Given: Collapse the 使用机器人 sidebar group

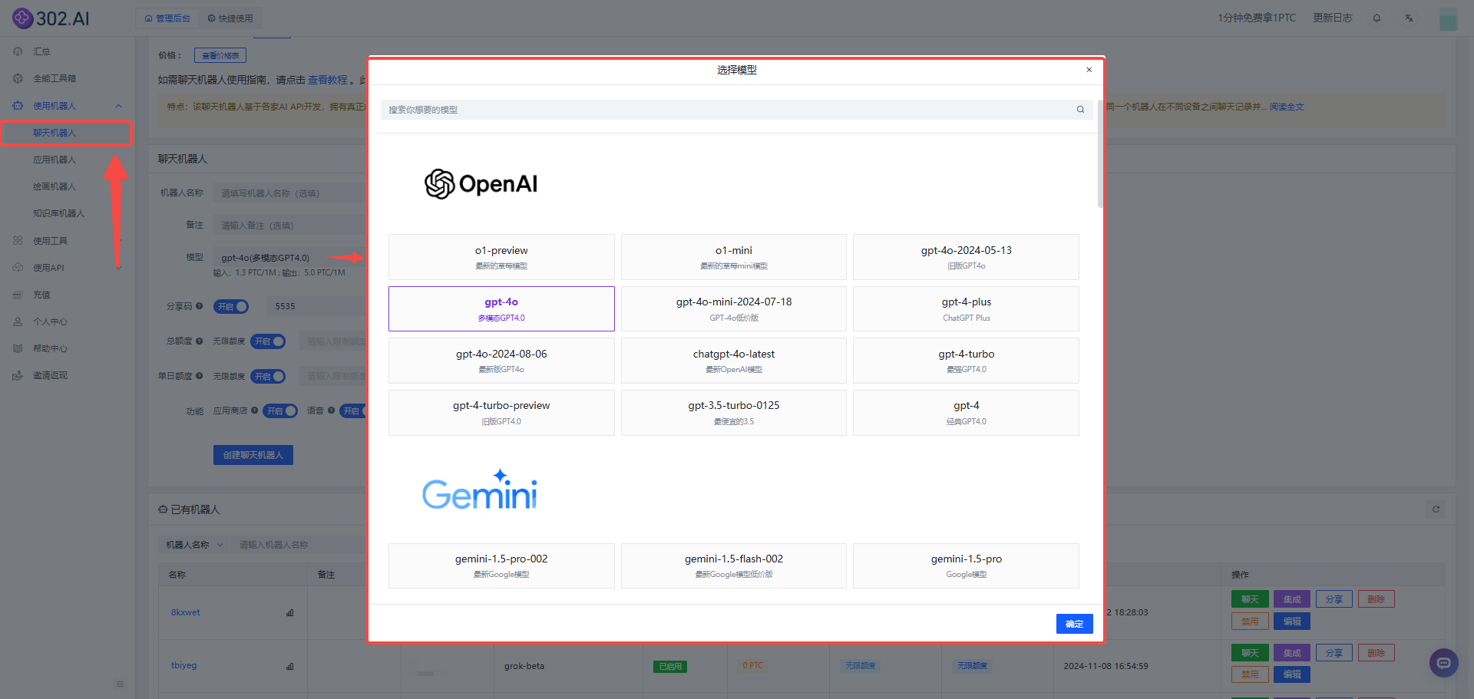Looking at the screenshot, I should tap(118, 106).
